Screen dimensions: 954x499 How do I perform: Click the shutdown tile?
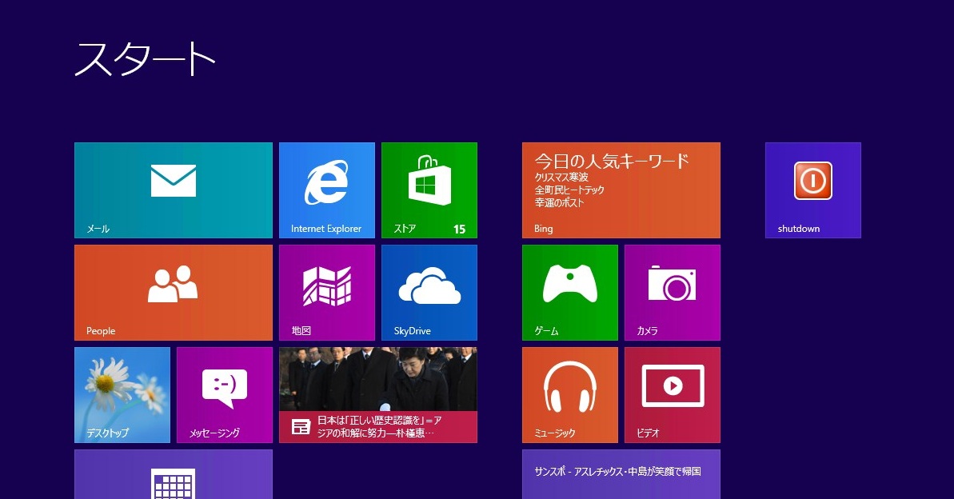(x=812, y=190)
